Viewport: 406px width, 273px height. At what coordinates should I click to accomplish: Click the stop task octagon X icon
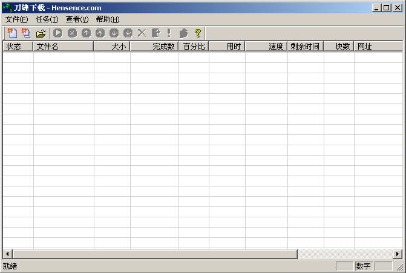(x=72, y=33)
